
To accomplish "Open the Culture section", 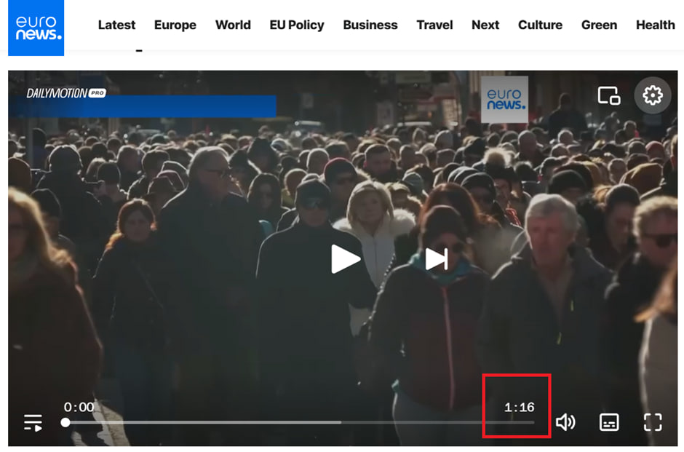I will point(540,25).
